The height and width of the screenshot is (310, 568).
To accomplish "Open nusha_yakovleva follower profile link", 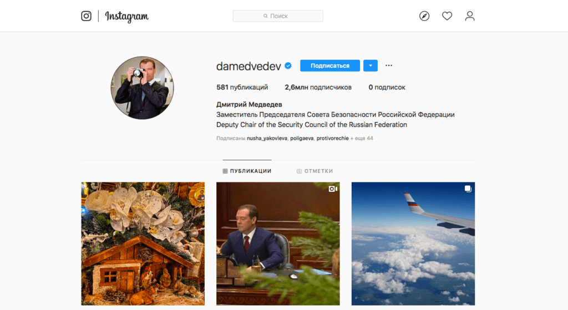I will pyautogui.click(x=267, y=138).
